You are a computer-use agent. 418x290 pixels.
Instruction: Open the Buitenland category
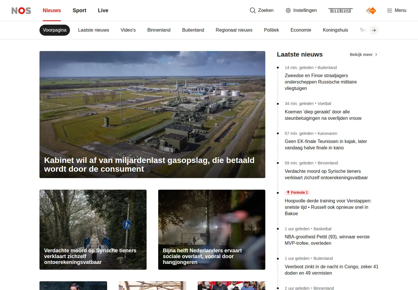point(193,30)
